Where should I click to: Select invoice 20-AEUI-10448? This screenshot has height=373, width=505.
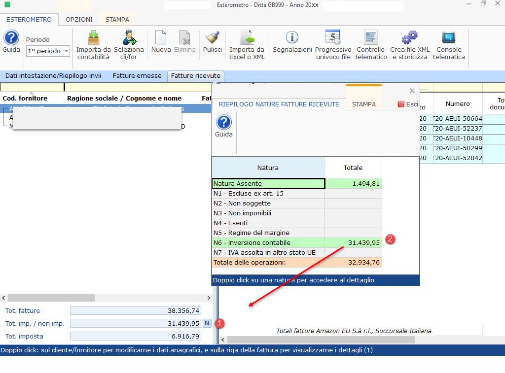pos(458,138)
